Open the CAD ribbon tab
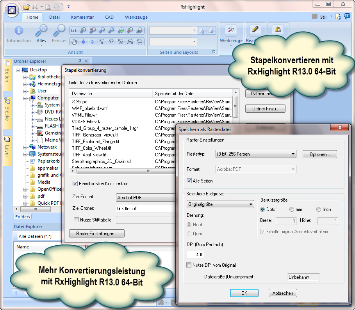The height and width of the screenshot is (310, 355). pos(109,17)
